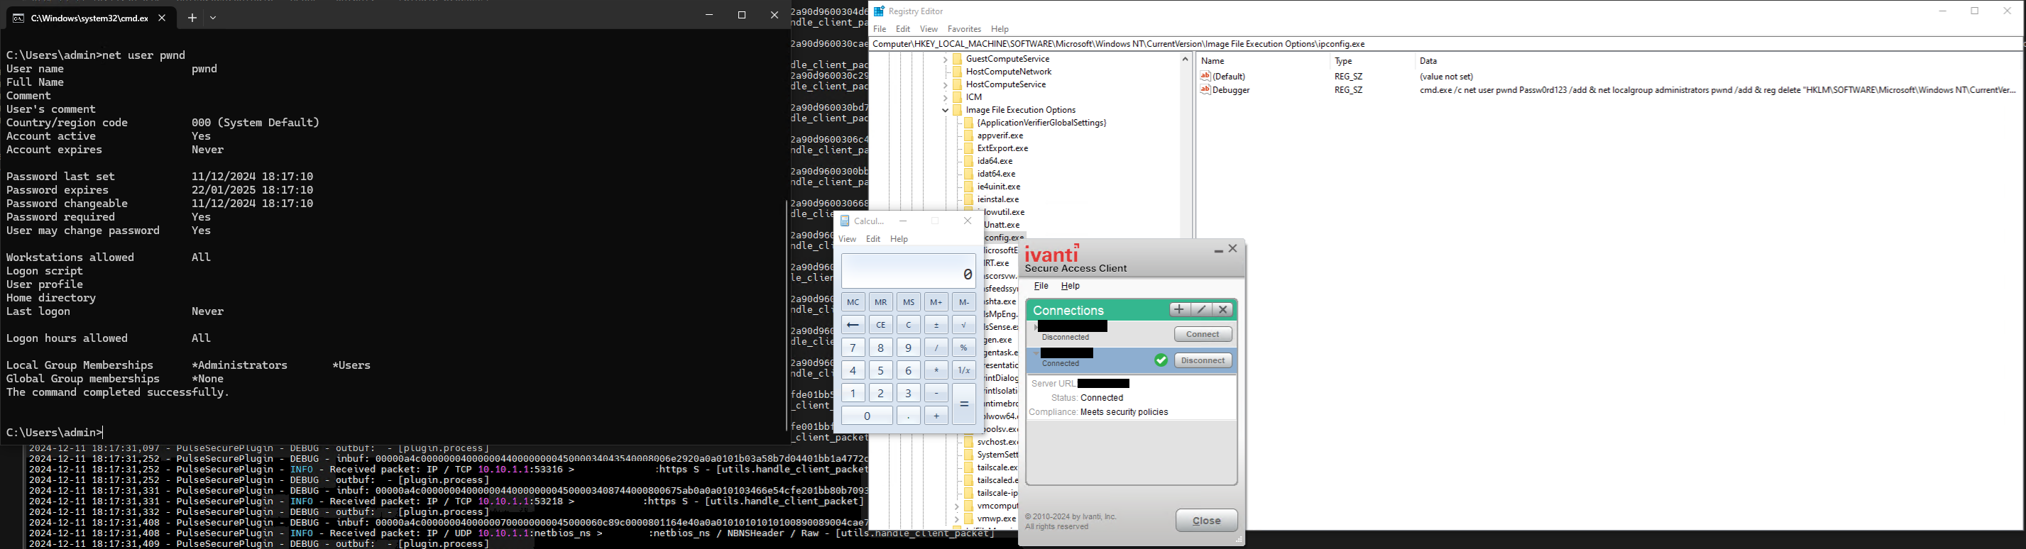
Task: Open a new terminal tab with plus icon
Action: [x=192, y=17]
